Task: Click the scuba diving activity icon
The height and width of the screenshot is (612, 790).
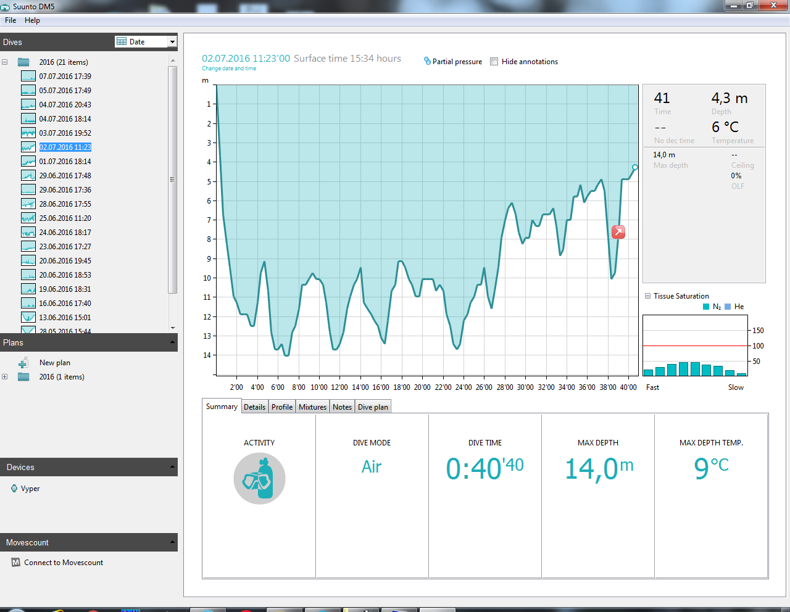Action: pyautogui.click(x=259, y=478)
